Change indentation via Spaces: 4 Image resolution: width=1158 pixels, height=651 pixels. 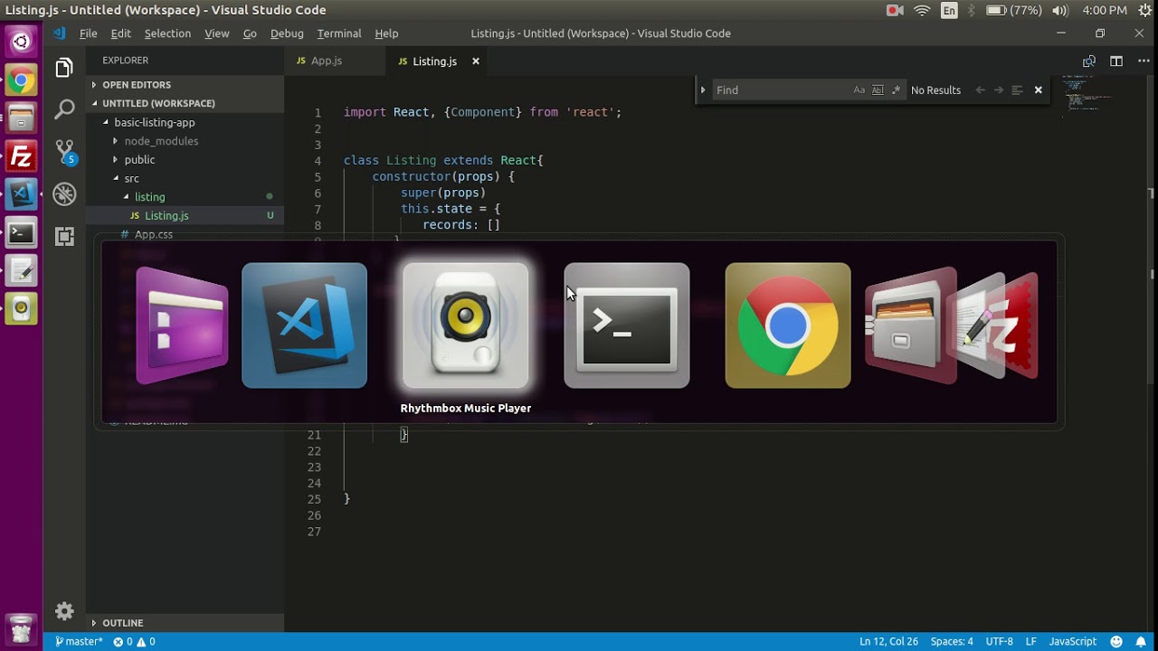[952, 642]
